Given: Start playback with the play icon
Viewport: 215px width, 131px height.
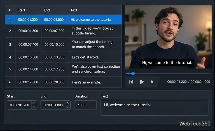Looking at the screenshot, I should tap(142, 82).
